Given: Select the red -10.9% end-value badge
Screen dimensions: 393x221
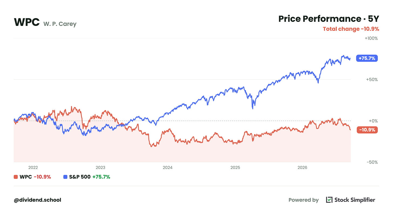Looking at the screenshot, I should 367,130.
